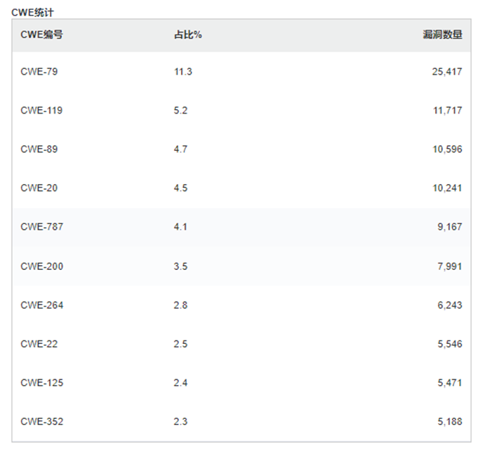Click the CWE统计 section title

tap(32, 13)
